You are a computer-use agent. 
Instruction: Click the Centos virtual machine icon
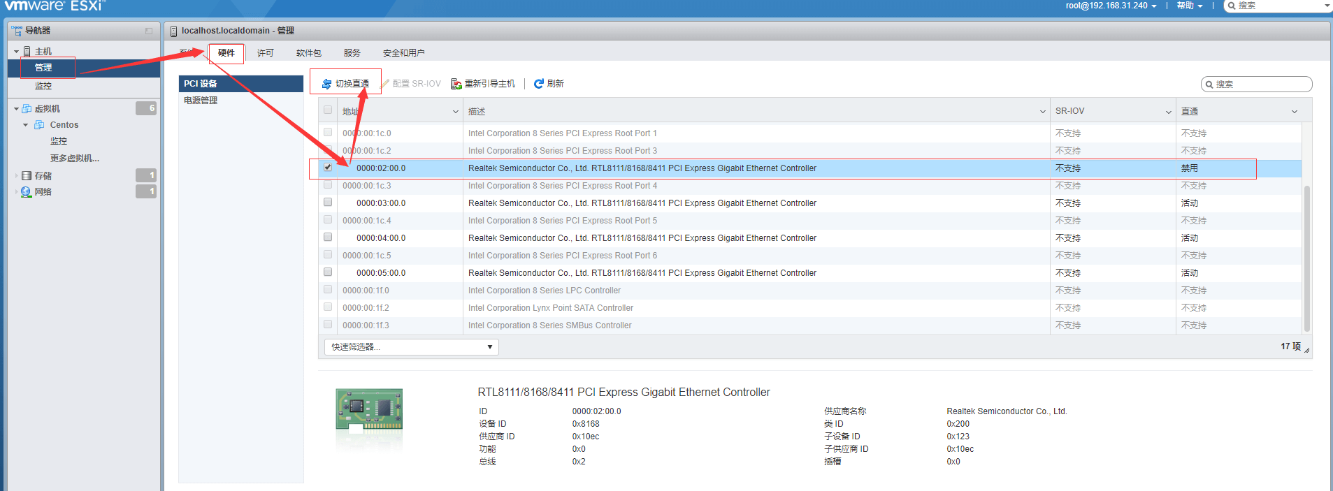pyautogui.click(x=40, y=125)
